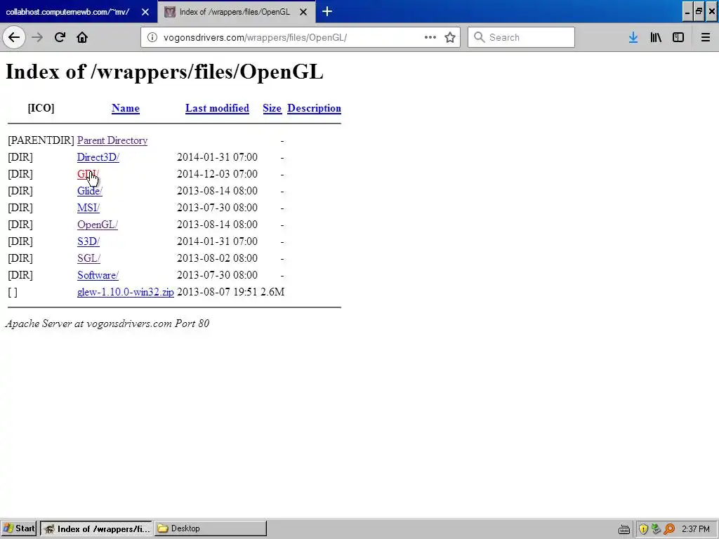Screen dimensions: 719x539
Task: Toggle the sidebar view icon
Action: coord(678,37)
